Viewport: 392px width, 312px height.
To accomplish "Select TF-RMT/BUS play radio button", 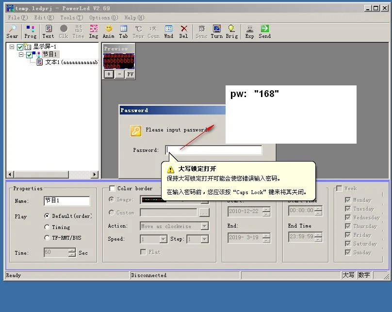I will coord(47,237).
